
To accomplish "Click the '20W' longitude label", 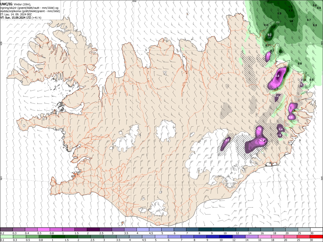I will (x=134, y=1).
